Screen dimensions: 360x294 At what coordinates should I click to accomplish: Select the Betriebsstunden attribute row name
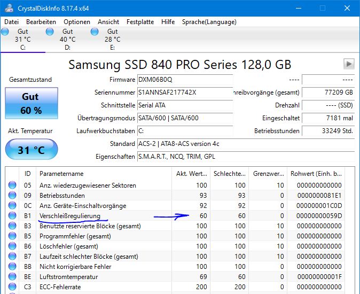(x=62, y=196)
